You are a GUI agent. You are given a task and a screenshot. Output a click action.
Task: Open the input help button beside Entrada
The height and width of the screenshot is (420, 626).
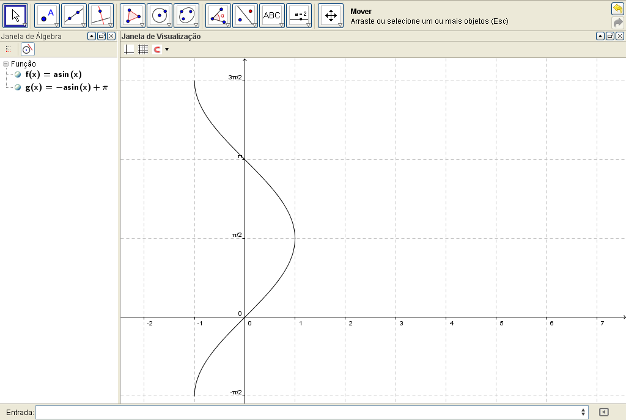[x=604, y=413]
